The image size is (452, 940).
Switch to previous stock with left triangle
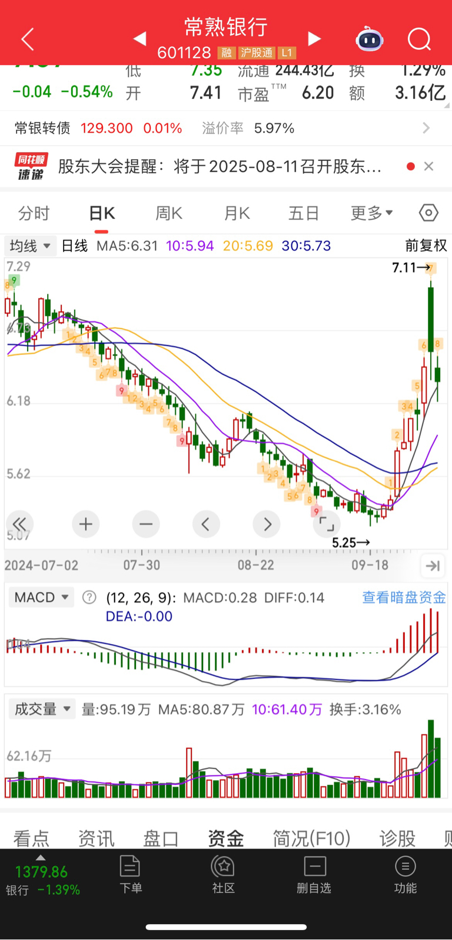[x=139, y=39]
